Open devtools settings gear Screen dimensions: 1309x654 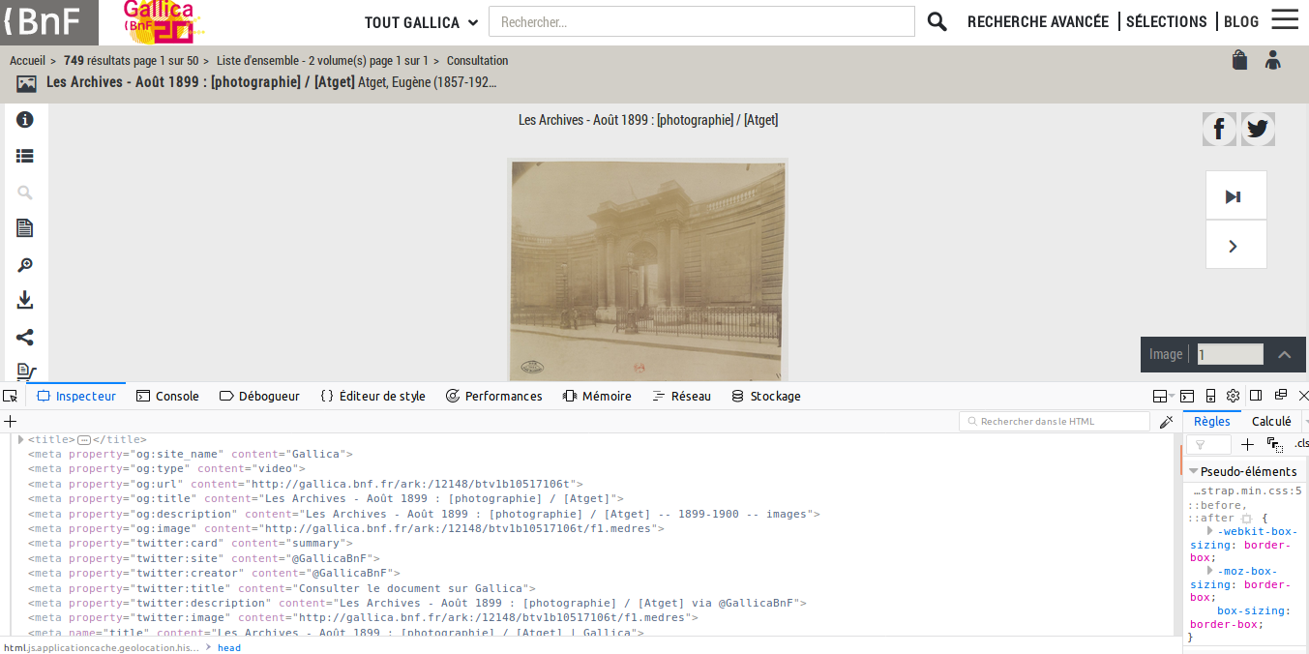pos(1233,396)
